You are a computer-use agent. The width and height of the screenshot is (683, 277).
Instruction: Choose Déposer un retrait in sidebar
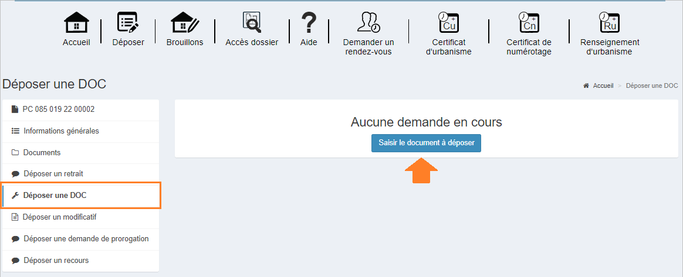point(57,174)
